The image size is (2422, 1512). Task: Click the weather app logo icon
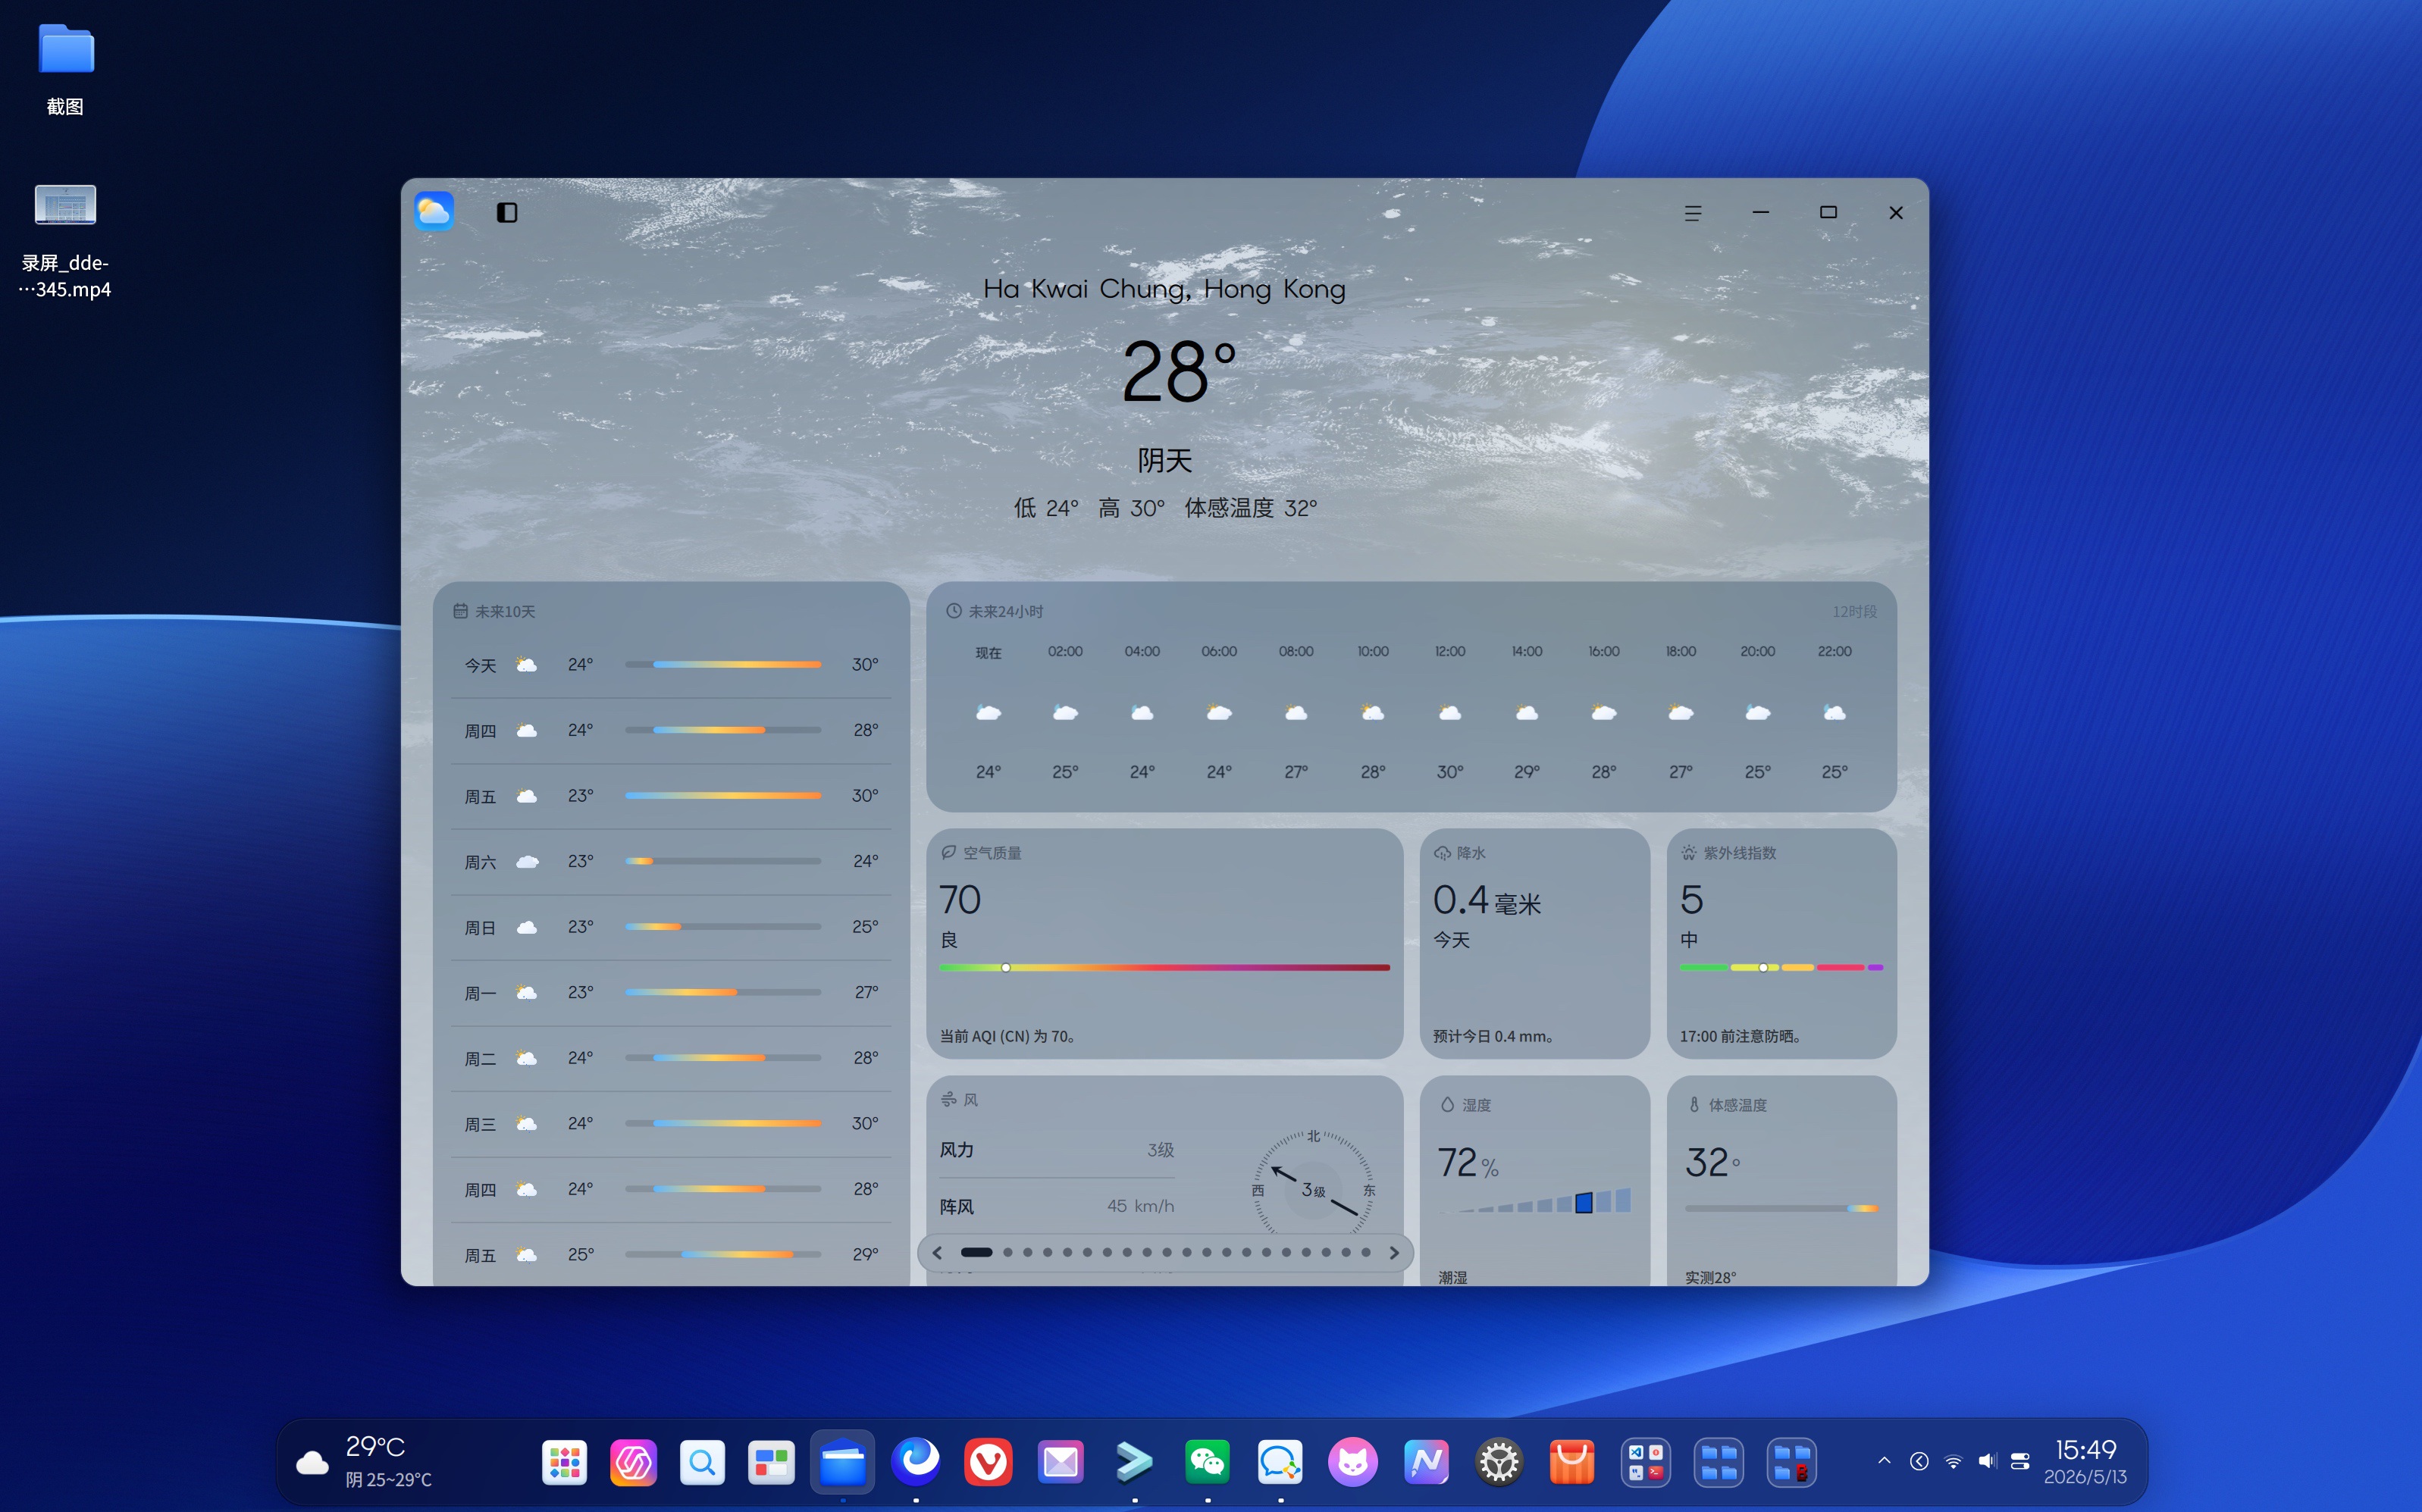click(x=434, y=211)
